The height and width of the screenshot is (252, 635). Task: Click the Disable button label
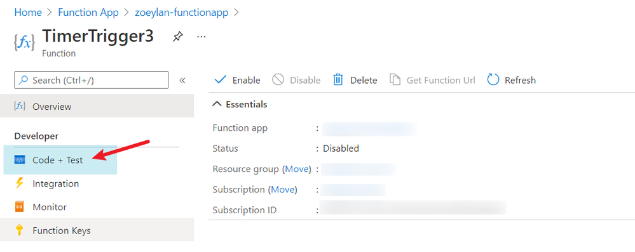(305, 80)
